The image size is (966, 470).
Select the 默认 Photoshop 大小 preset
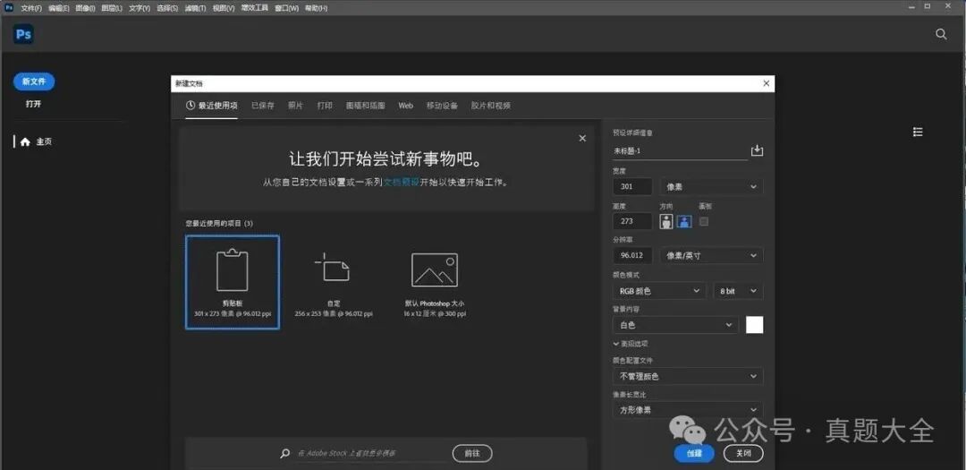pos(435,282)
